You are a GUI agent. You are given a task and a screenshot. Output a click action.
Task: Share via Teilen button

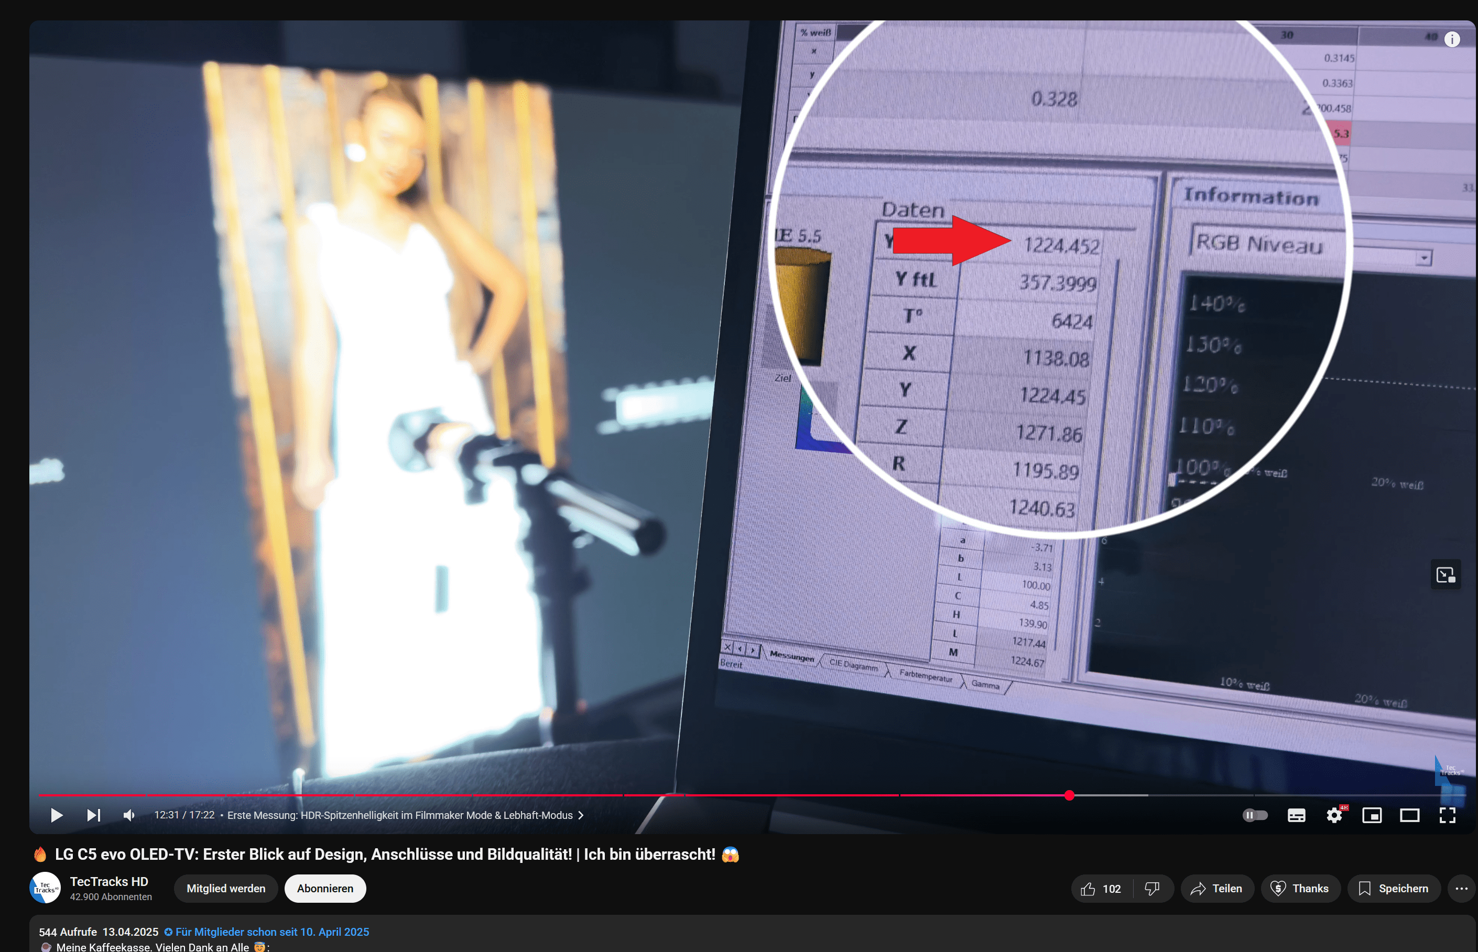click(x=1216, y=888)
